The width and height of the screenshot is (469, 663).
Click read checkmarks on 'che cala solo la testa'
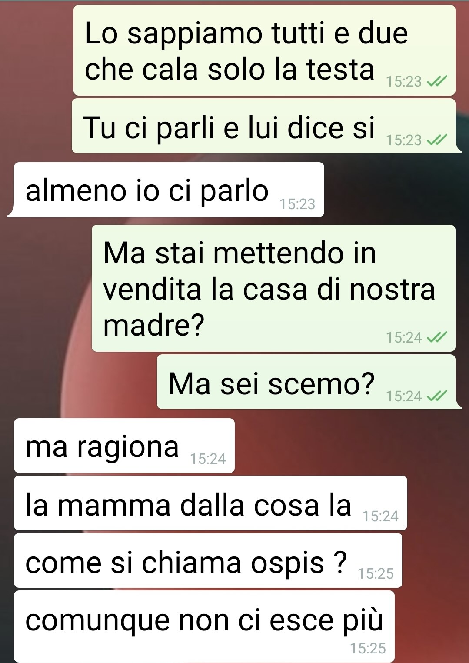click(x=437, y=81)
